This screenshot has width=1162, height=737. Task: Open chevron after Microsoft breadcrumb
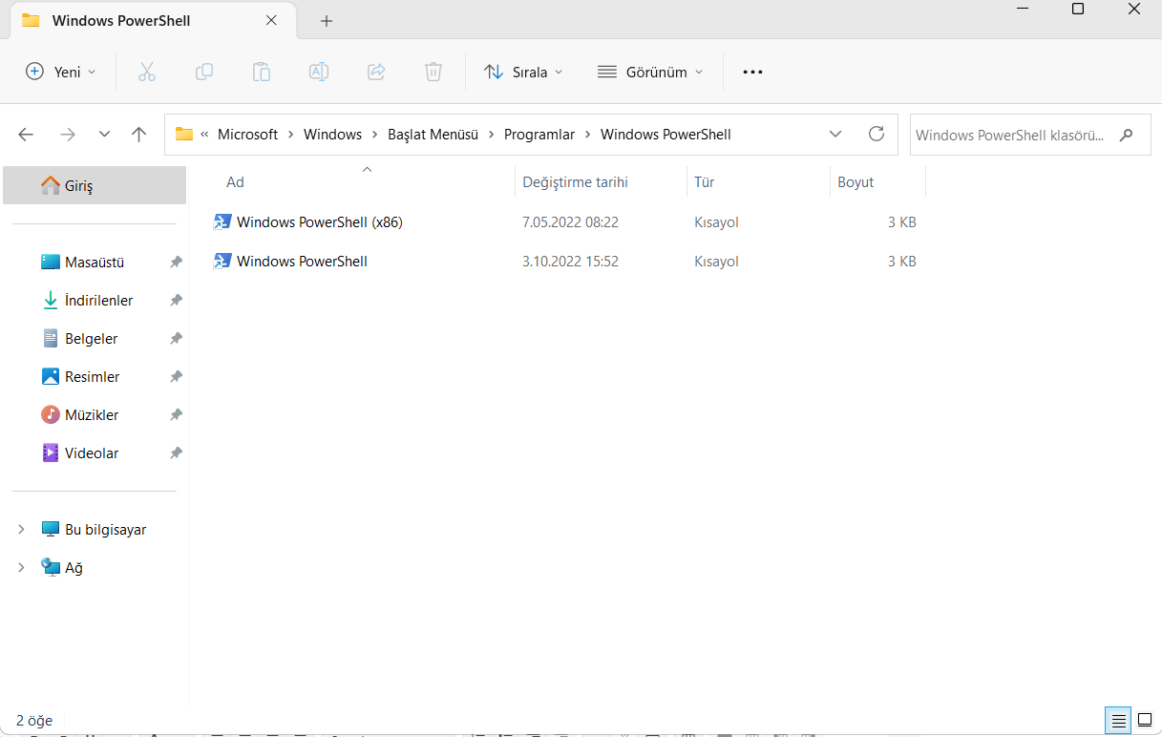pos(291,135)
